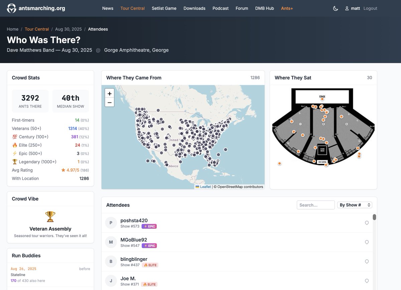Image resolution: width=401 pixels, height=290 pixels.
Task: Open the By Show # sort dropdown
Action: pos(355,205)
